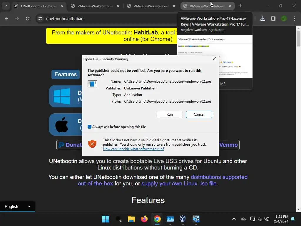301x226 pixels.
Task: Click the tab preview thumbnail of Licence-Keys page
Action: pyautogui.click(x=215, y=56)
